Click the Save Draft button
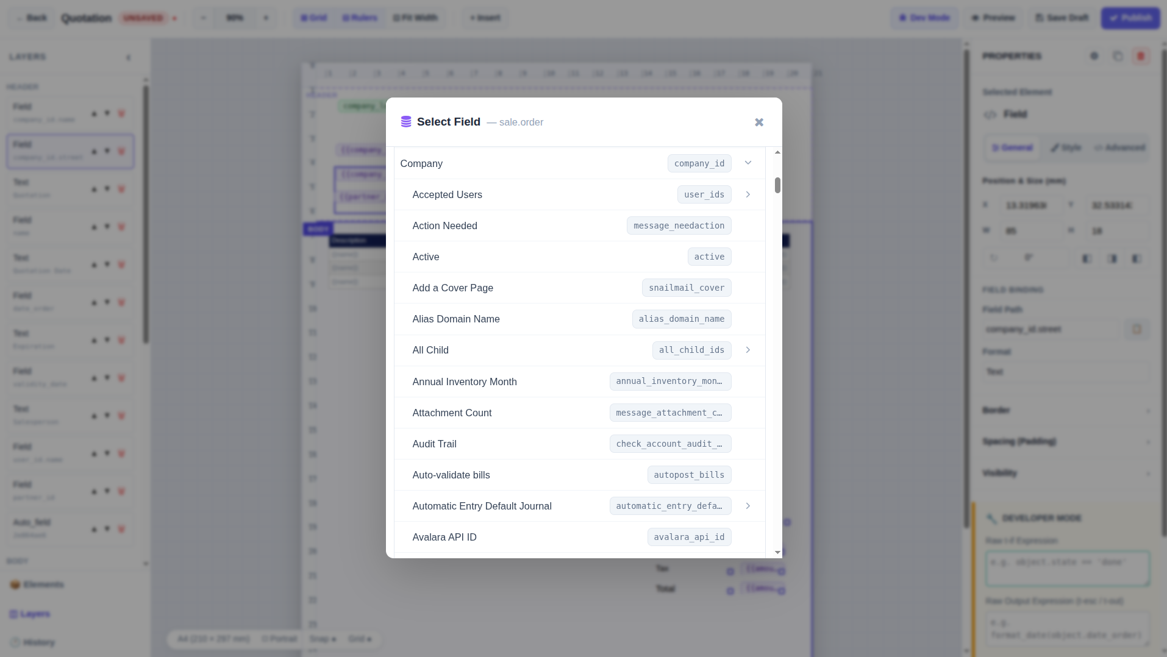This screenshot has width=1167, height=657. point(1062,18)
